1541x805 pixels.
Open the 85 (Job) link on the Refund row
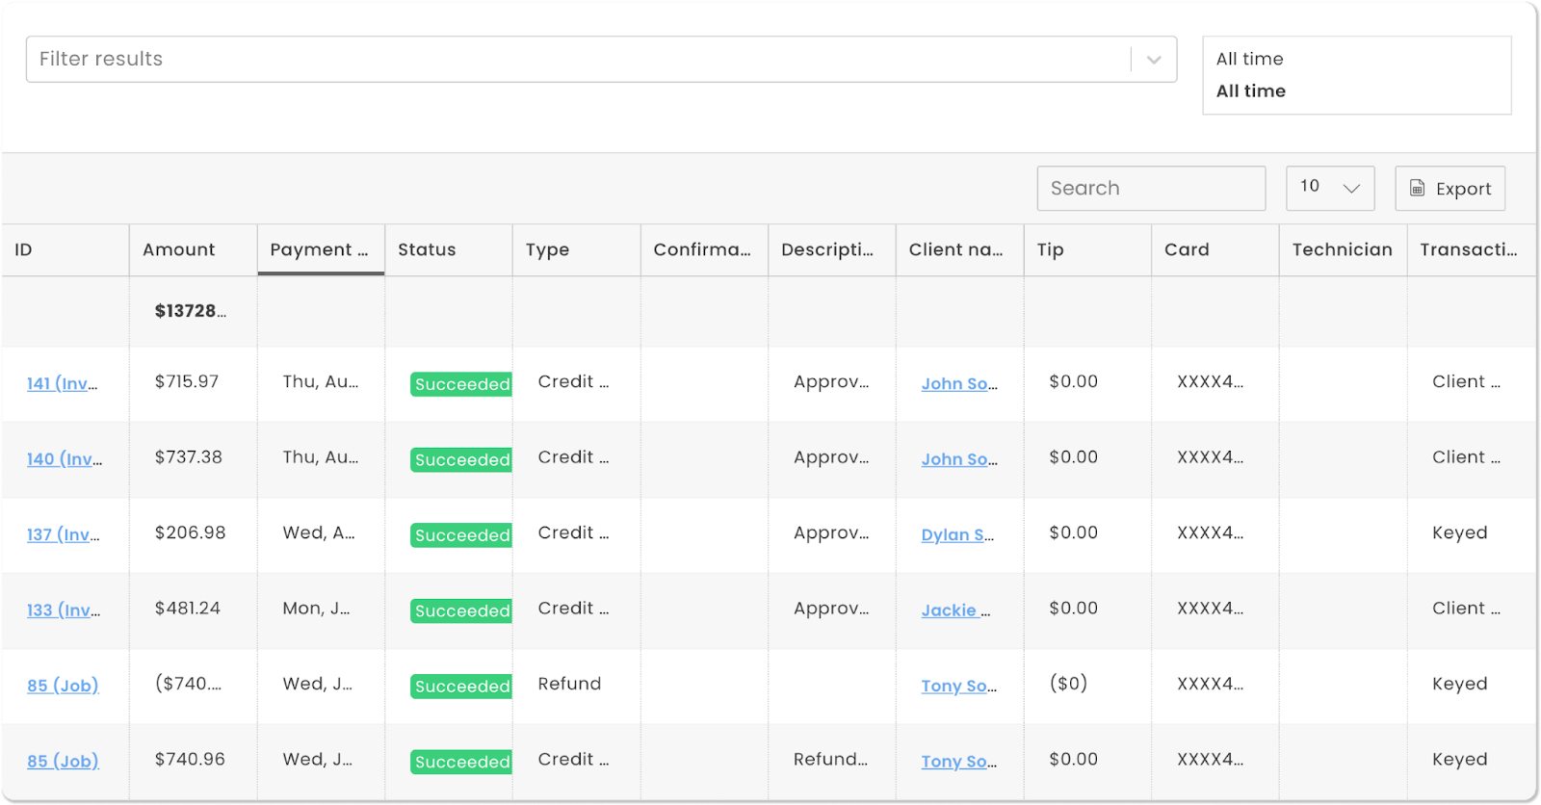[63, 686]
